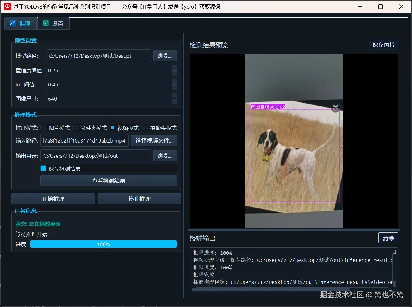Click the 等待推理开始... text
The width and height of the screenshot is (412, 307).
33,234
